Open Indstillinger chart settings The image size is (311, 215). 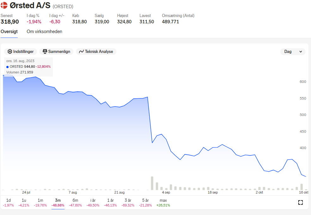[21, 52]
